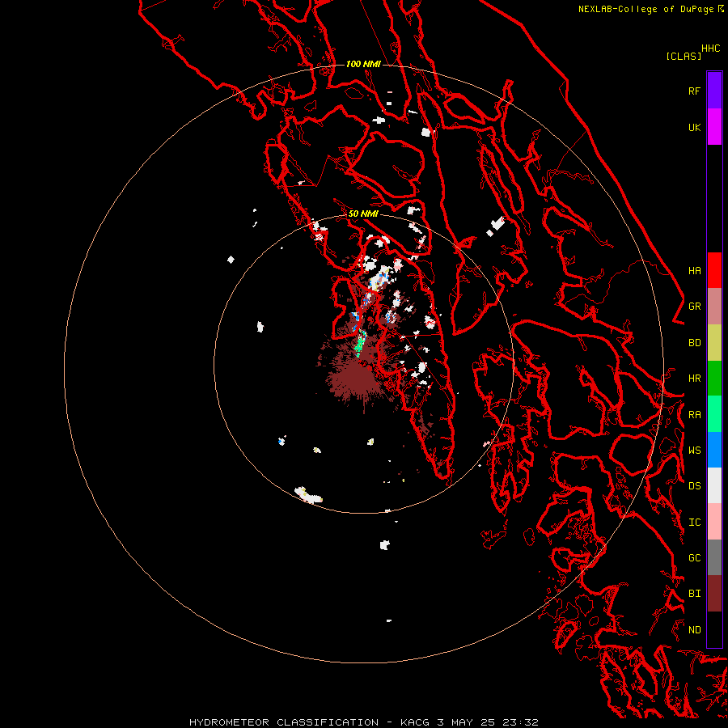Click the 23:32 timestamp

coord(518,722)
